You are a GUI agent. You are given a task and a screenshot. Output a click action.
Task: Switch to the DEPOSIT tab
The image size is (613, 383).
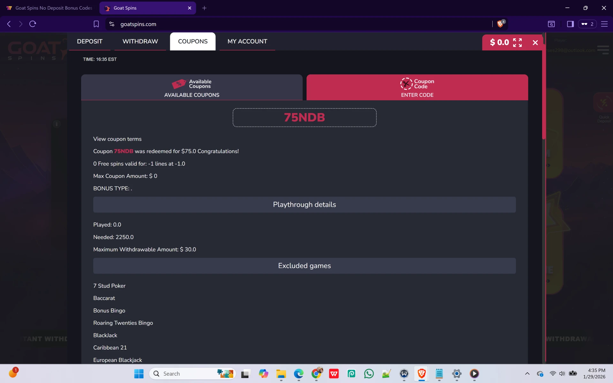tap(90, 41)
